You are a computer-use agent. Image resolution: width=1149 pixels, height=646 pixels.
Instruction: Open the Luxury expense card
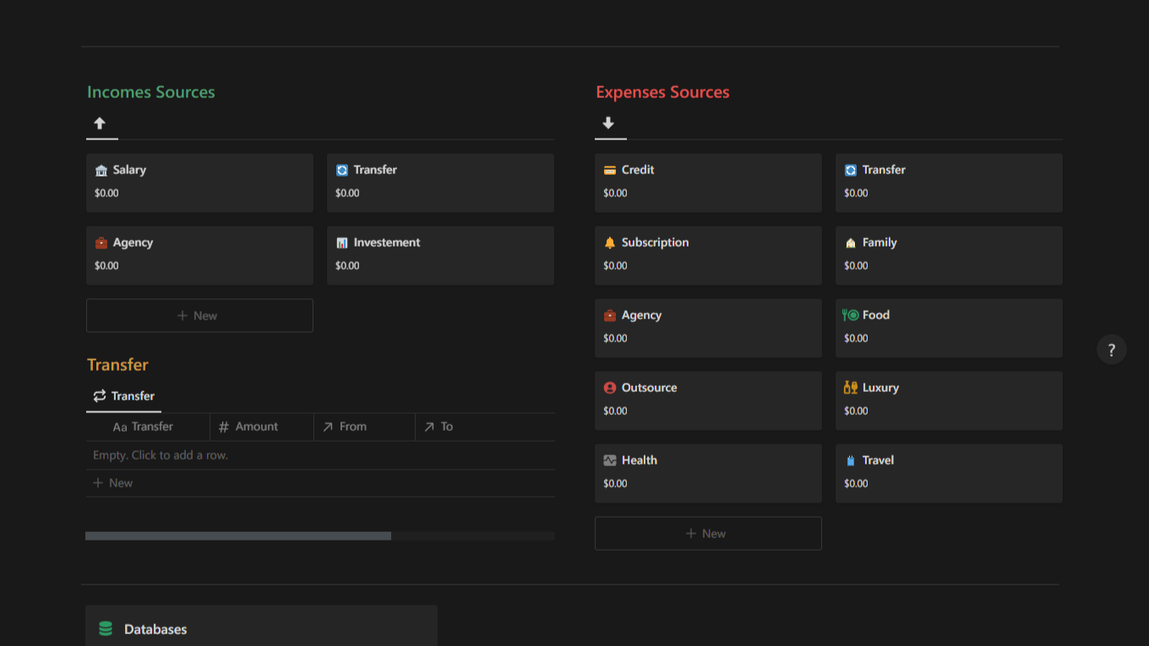[x=949, y=400]
